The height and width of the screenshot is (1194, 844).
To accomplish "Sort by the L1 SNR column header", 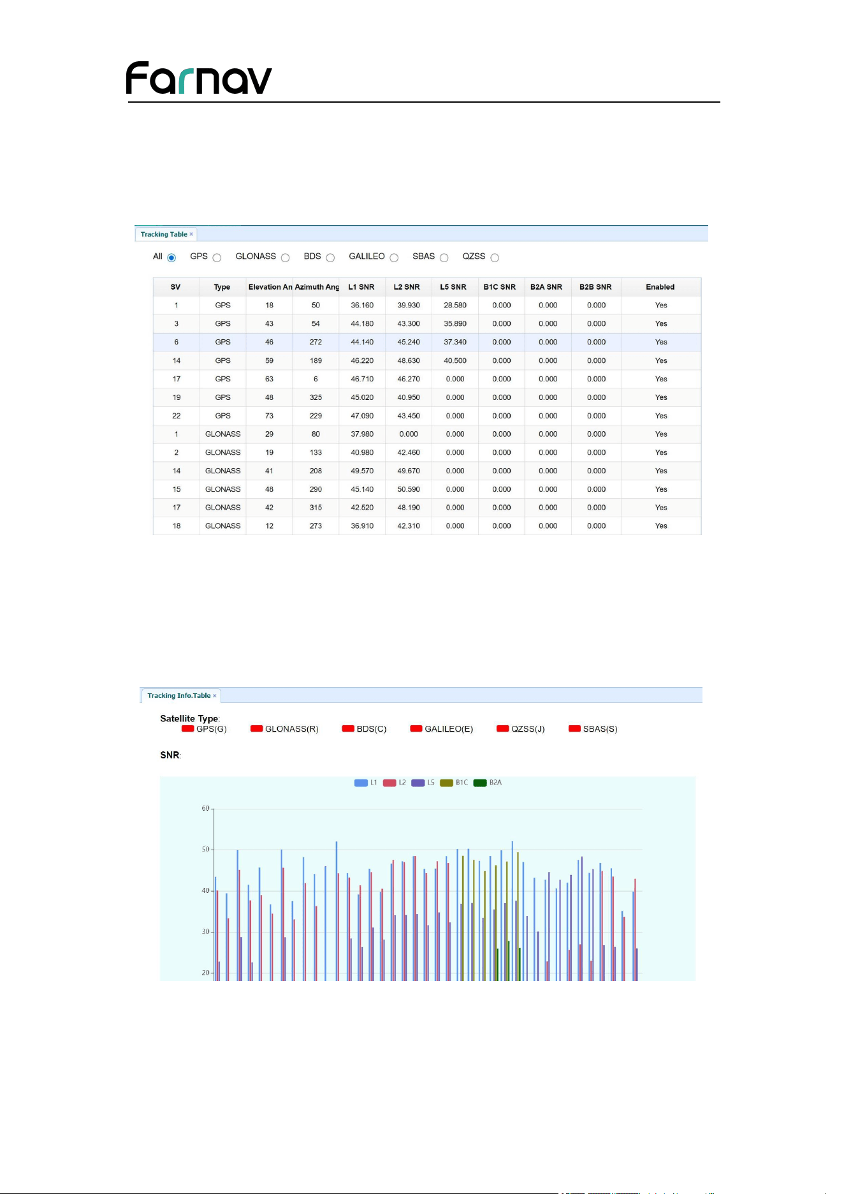I will tap(362, 287).
